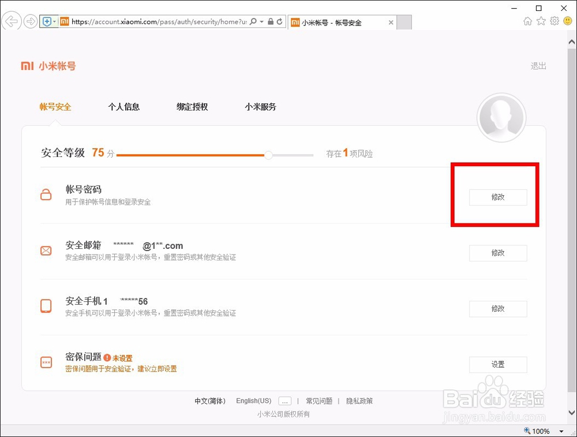Click the address bar URL field

click(159, 22)
